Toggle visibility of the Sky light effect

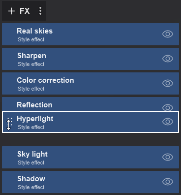click(x=168, y=157)
